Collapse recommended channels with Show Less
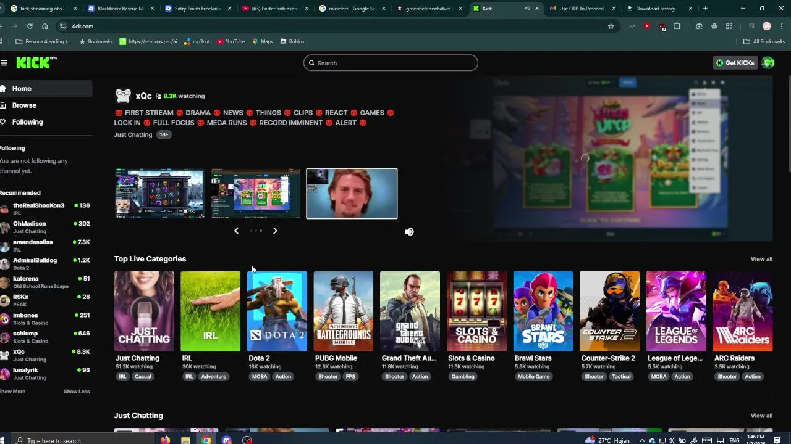The width and height of the screenshot is (791, 444). point(77,392)
